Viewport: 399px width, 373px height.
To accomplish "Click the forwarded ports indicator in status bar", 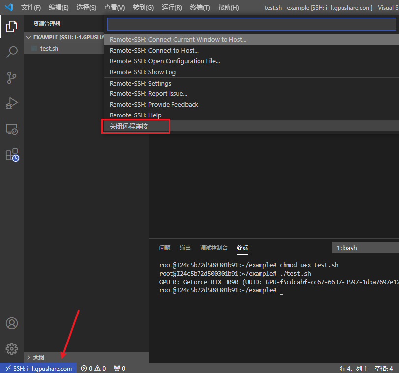I will click(119, 368).
